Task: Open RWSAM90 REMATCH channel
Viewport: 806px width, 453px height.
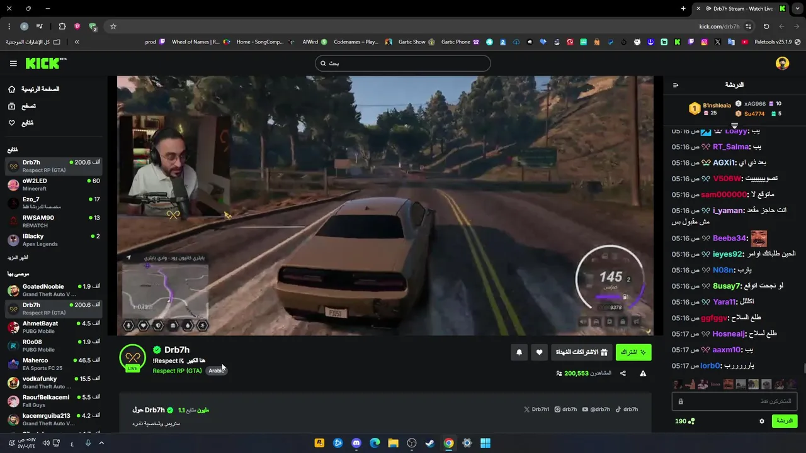Action: pos(54,221)
